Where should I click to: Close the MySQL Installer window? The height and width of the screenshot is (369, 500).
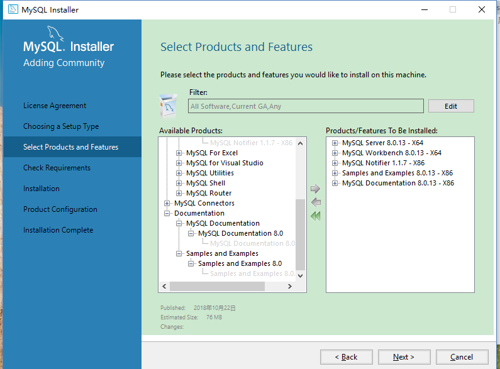click(482, 9)
